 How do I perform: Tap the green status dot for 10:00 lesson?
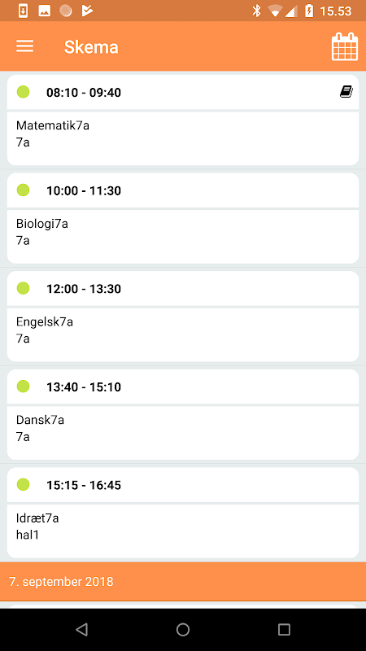click(24, 190)
